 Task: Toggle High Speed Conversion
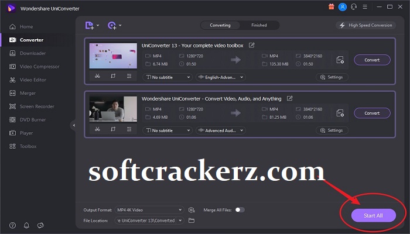pyautogui.click(x=366, y=25)
